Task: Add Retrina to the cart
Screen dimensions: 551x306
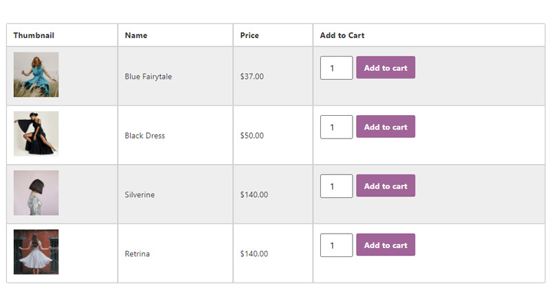Action: click(x=386, y=245)
